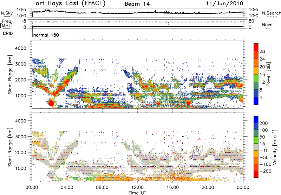
Task: Pick the gray -15 to 15 velocity colorbar segment
Action: [256, 147]
